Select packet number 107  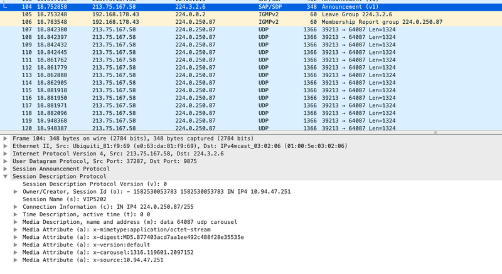(x=251, y=29)
